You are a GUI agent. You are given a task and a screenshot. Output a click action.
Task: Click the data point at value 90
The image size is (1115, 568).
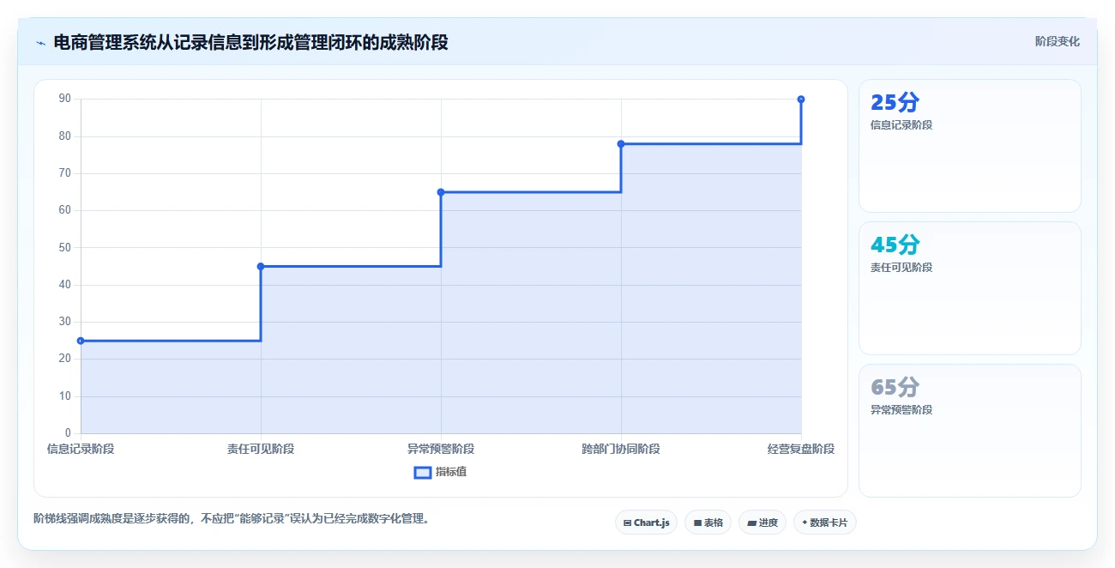click(x=801, y=100)
